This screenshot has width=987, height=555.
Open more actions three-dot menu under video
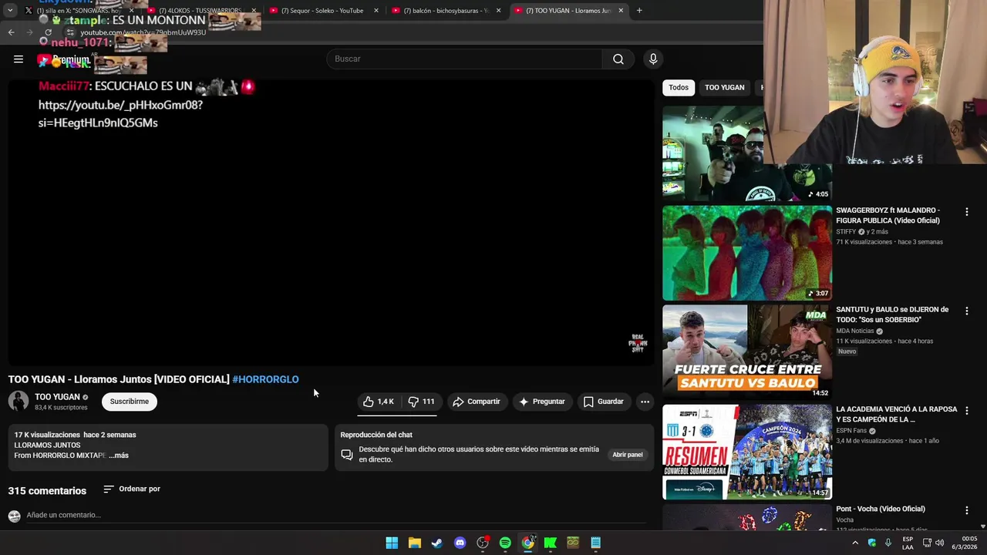645,402
